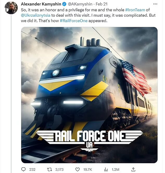Open view analytics bar chart icon
The height and width of the screenshot is (173, 165).
pyautogui.click(x=106, y=169)
